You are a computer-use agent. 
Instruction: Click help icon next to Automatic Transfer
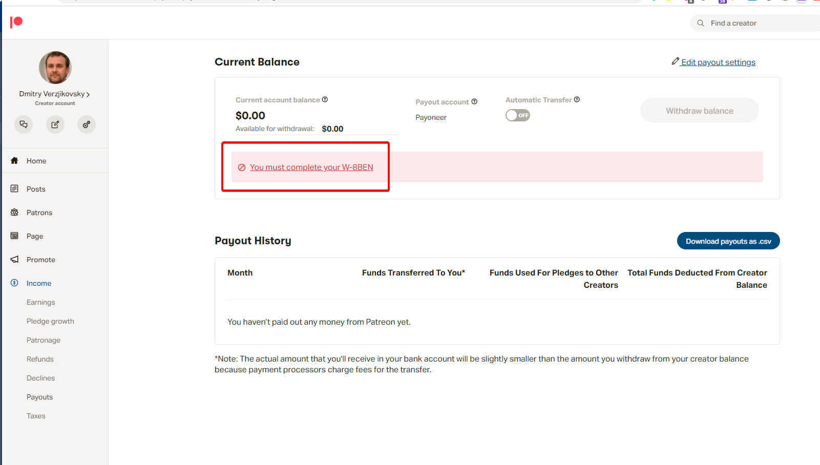pos(577,99)
